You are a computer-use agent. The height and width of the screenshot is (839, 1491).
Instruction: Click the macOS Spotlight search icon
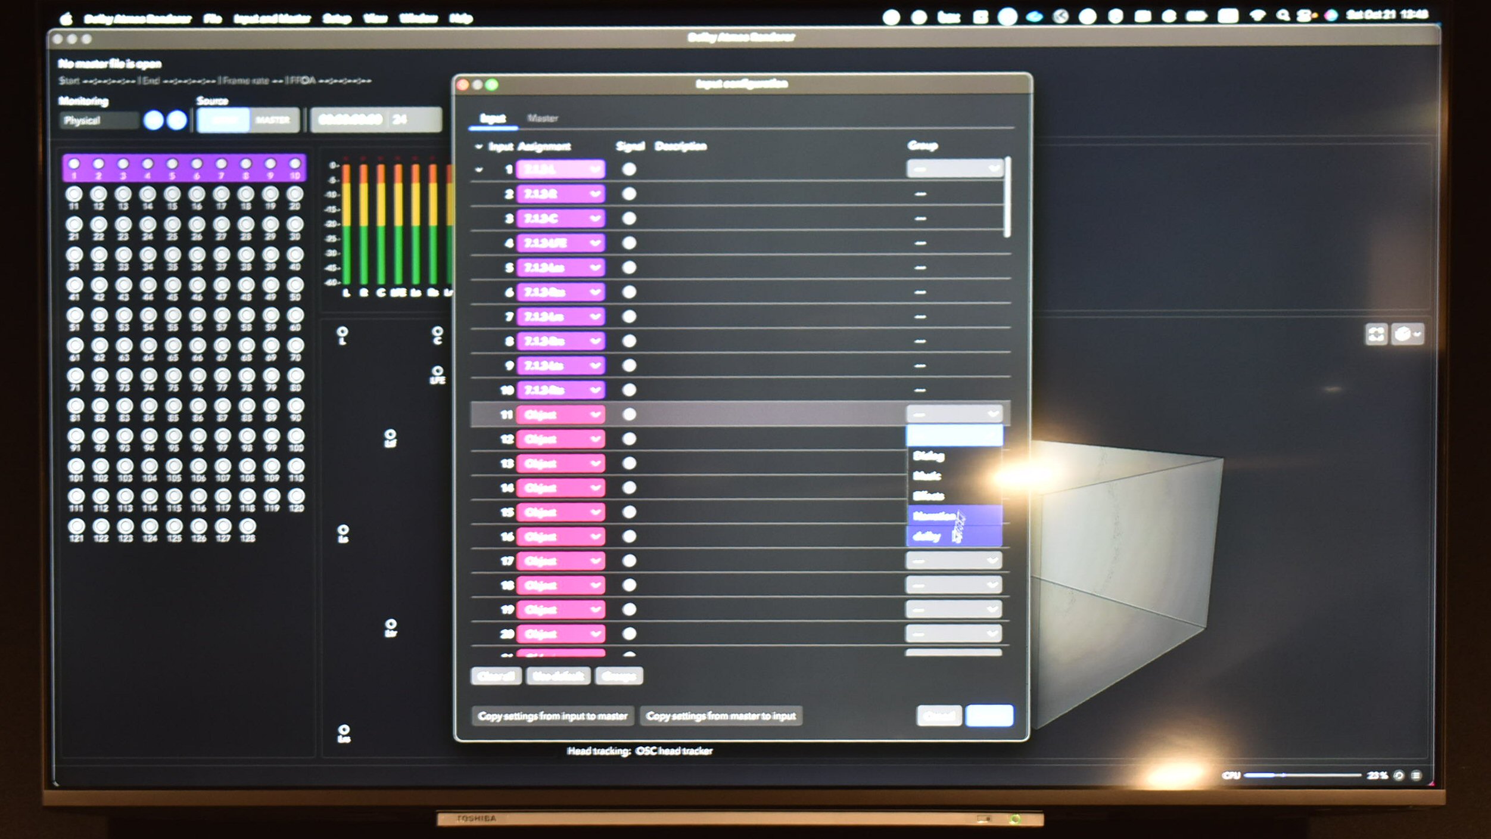(x=1283, y=16)
